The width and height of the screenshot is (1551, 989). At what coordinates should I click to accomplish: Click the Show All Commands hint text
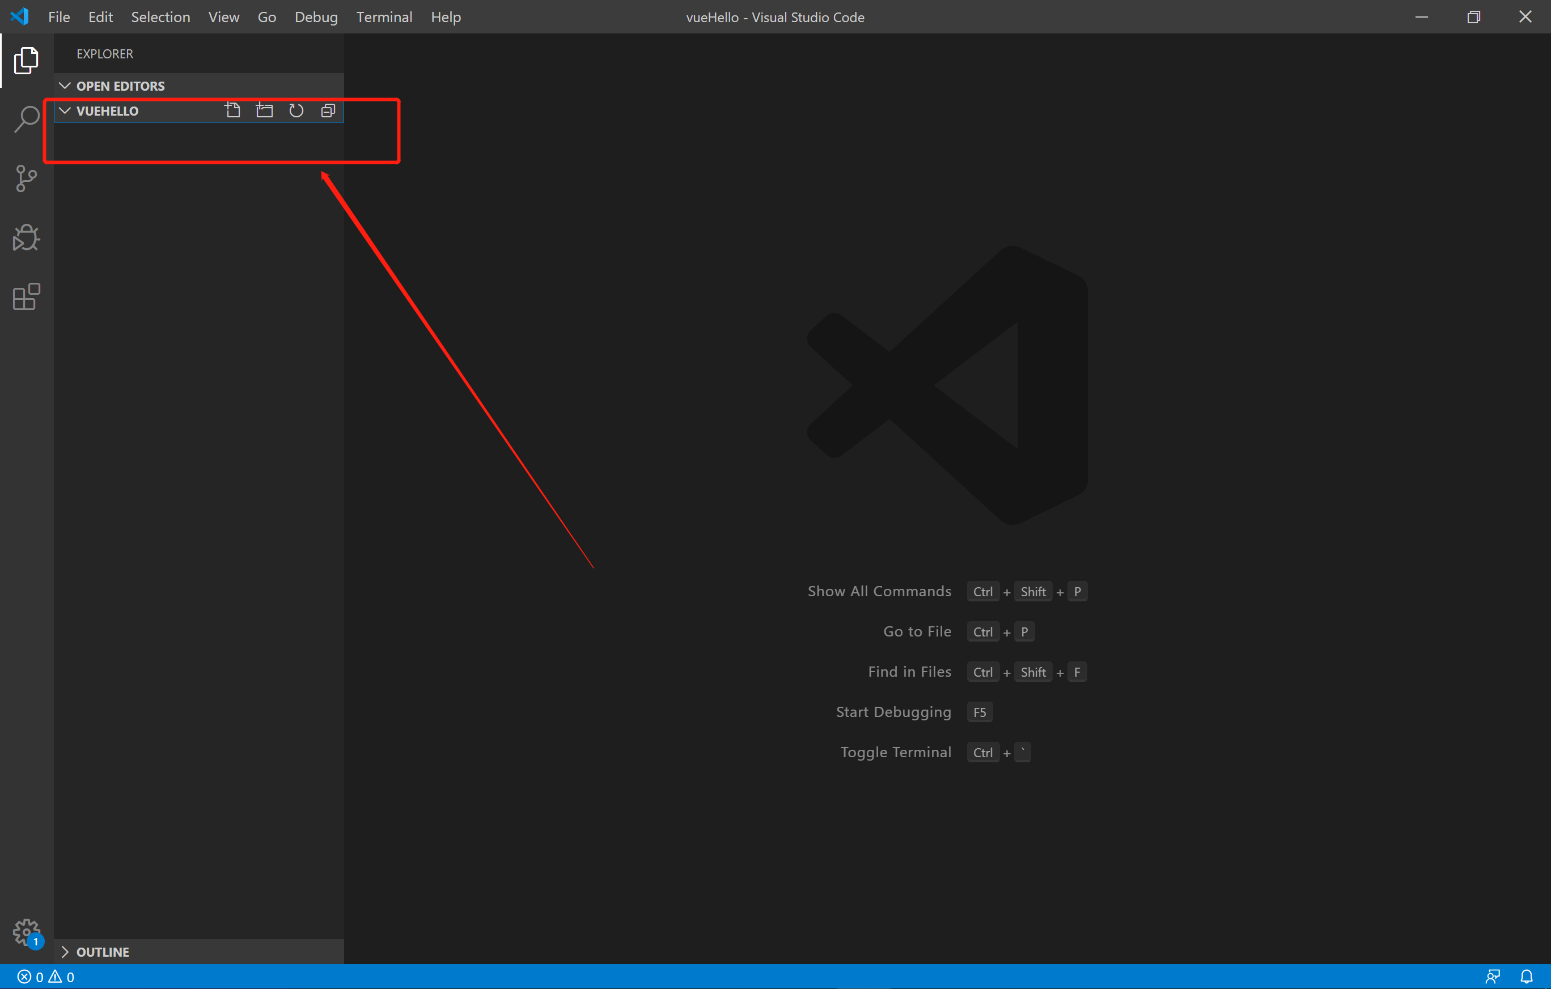pos(879,591)
